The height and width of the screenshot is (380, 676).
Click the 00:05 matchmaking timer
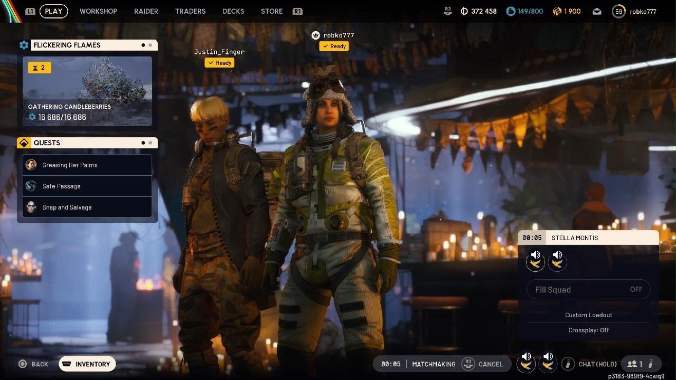(391, 364)
